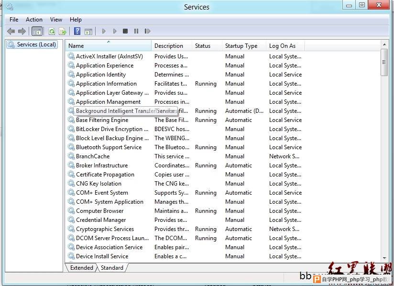Click the Pause Service icon
This screenshot has height=286, width=394.
point(136,32)
